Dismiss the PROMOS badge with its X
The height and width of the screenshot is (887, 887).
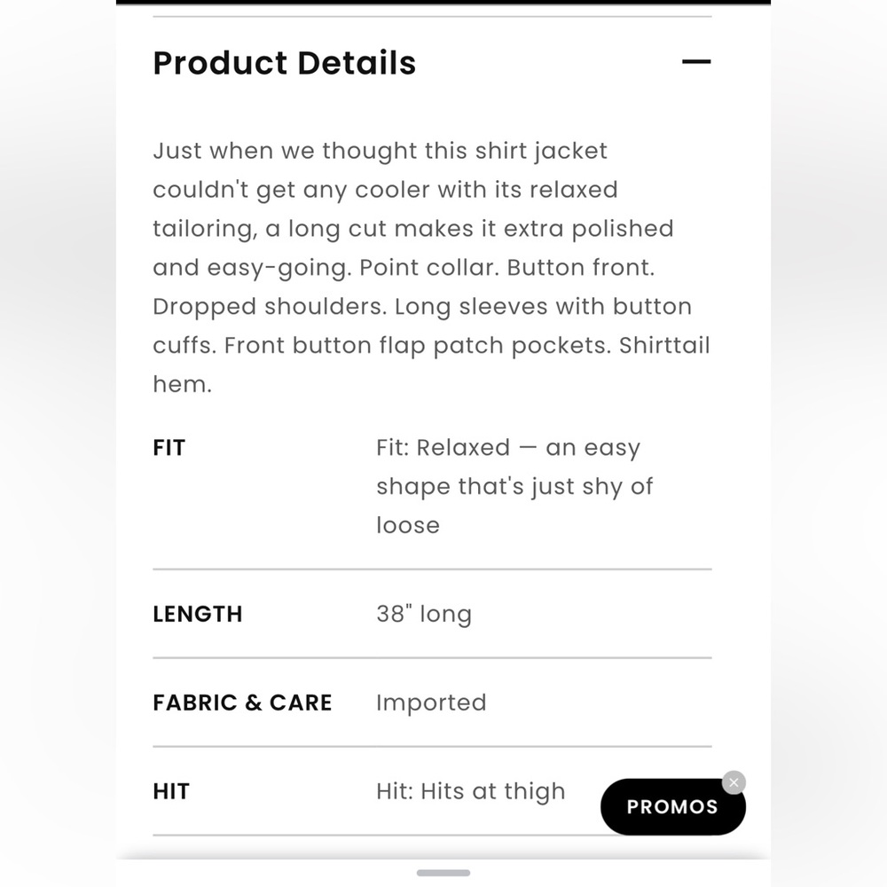coord(734,782)
